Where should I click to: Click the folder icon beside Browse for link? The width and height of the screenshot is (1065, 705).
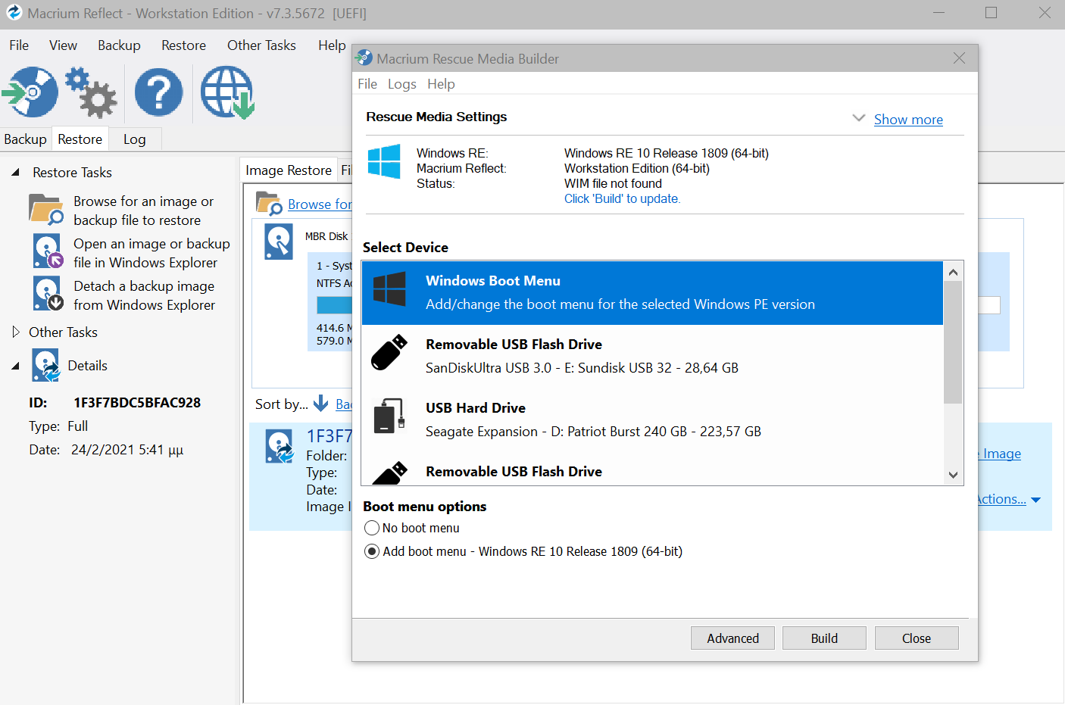tap(269, 203)
